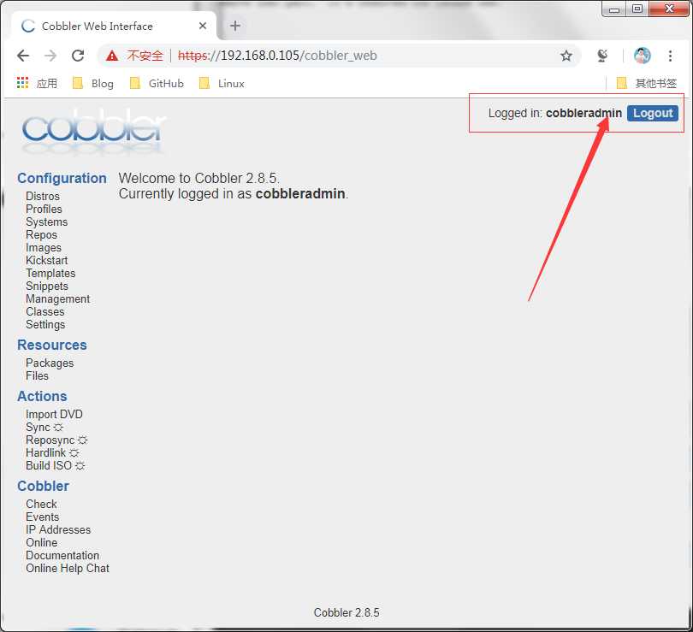The image size is (693, 632).
Task: Click the not-secure warning triangle icon
Action: pos(112,56)
